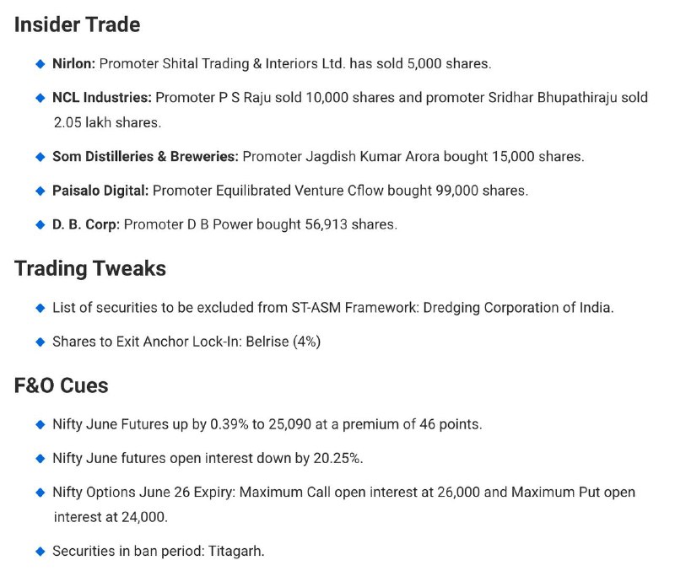The image size is (675, 571).
Task: Click the bullet before Shares to Exit Anchor Lock-In
Action: click(40, 342)
